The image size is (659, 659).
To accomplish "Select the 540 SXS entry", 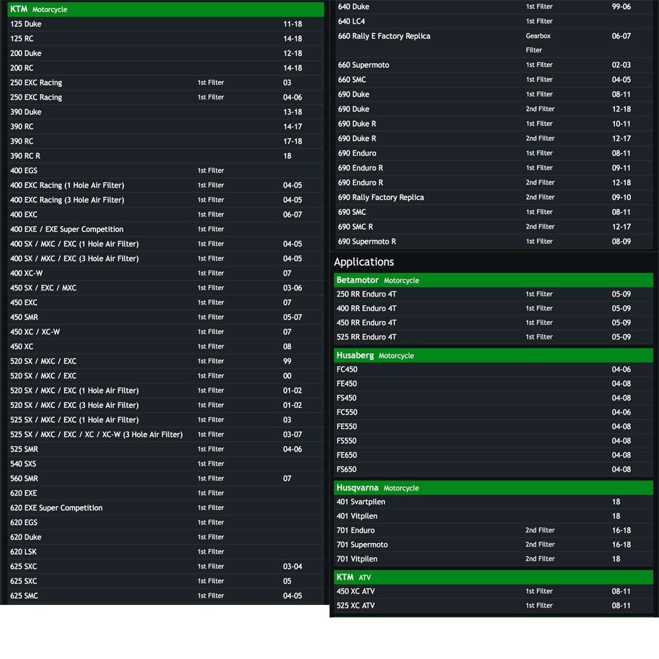I will (165, 464).
